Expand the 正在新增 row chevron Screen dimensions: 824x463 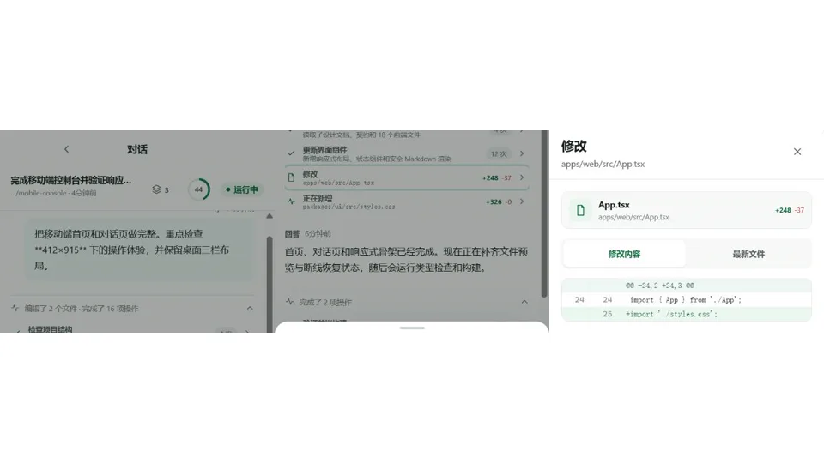pyautogui.click(x=522, y=201)
